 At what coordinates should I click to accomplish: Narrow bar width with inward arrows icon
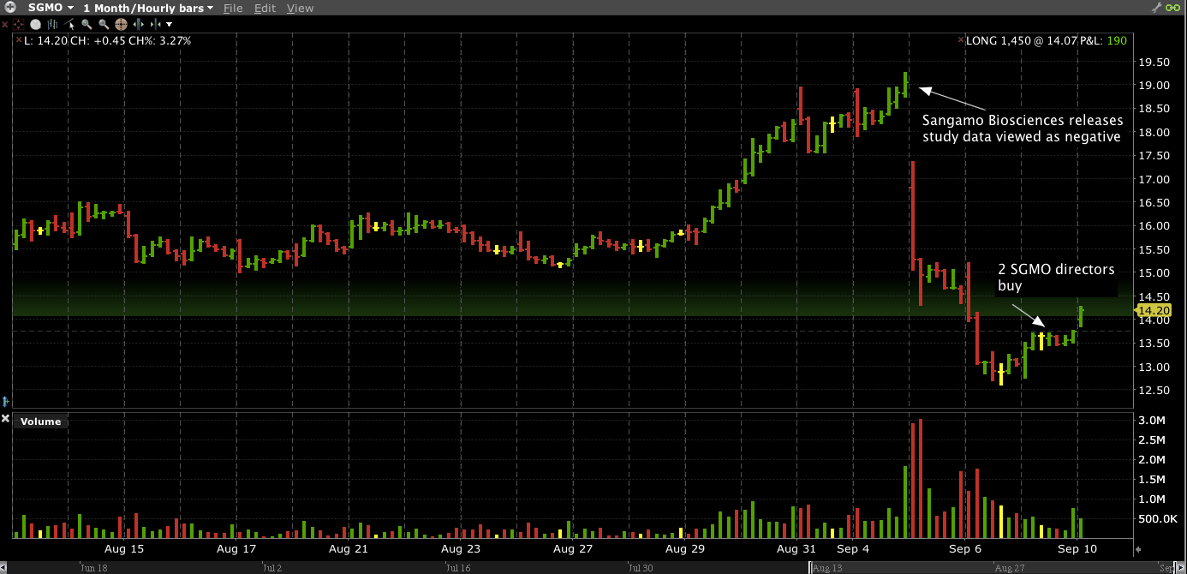(153, 24)
